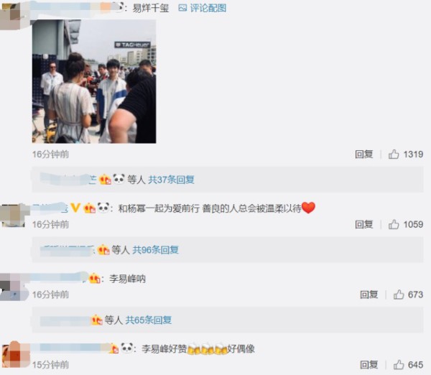This screenshot has width=431, height=375.
Task: Expand the 共65条回复 replies thread
Action: 149,320
